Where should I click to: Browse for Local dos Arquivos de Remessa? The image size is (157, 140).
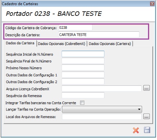[147, 116]
